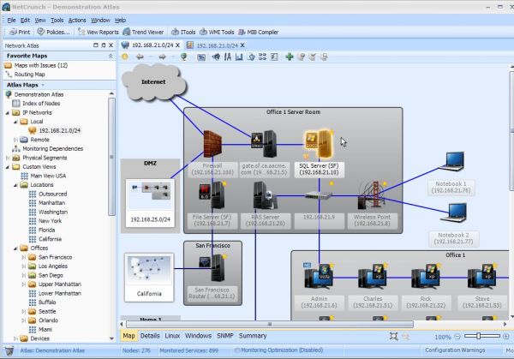Switch to the Windows tab
This screenshot has height=359, width=514.
pos(199,336)
